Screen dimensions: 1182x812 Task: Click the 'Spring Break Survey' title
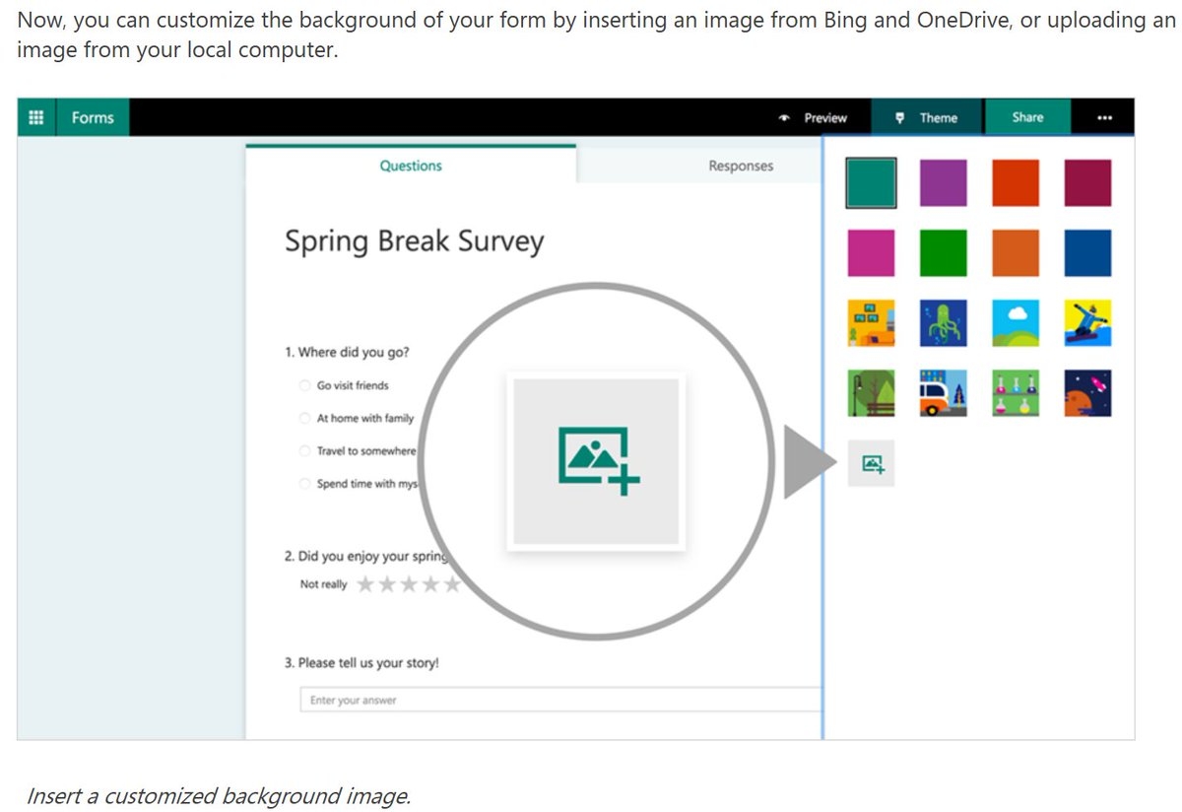point(414,242)
